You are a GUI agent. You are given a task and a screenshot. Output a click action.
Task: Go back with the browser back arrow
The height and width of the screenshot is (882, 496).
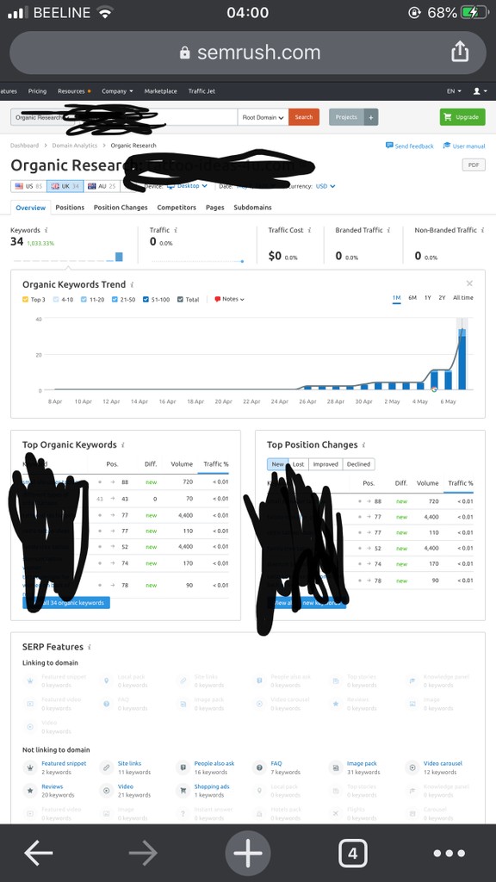(x=38, y=854)
